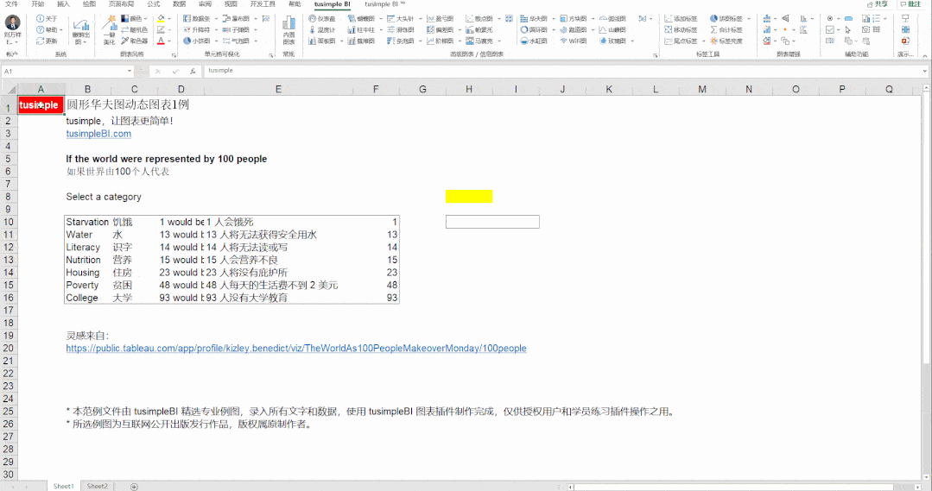Expand the 瀑布图 waterfall dropdown
The width and height of the screenshot is (932, 491).
pos(256,18)
